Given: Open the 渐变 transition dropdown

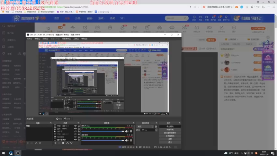Looking at the screenshot, I should click(x=145, y=127).
